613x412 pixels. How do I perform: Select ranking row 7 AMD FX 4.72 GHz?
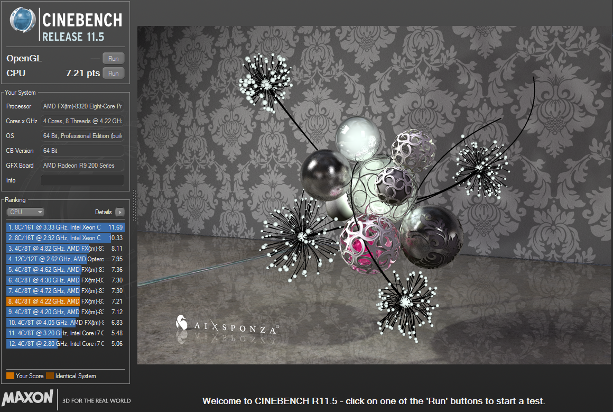pyautogui.click(x=66, y=291)
